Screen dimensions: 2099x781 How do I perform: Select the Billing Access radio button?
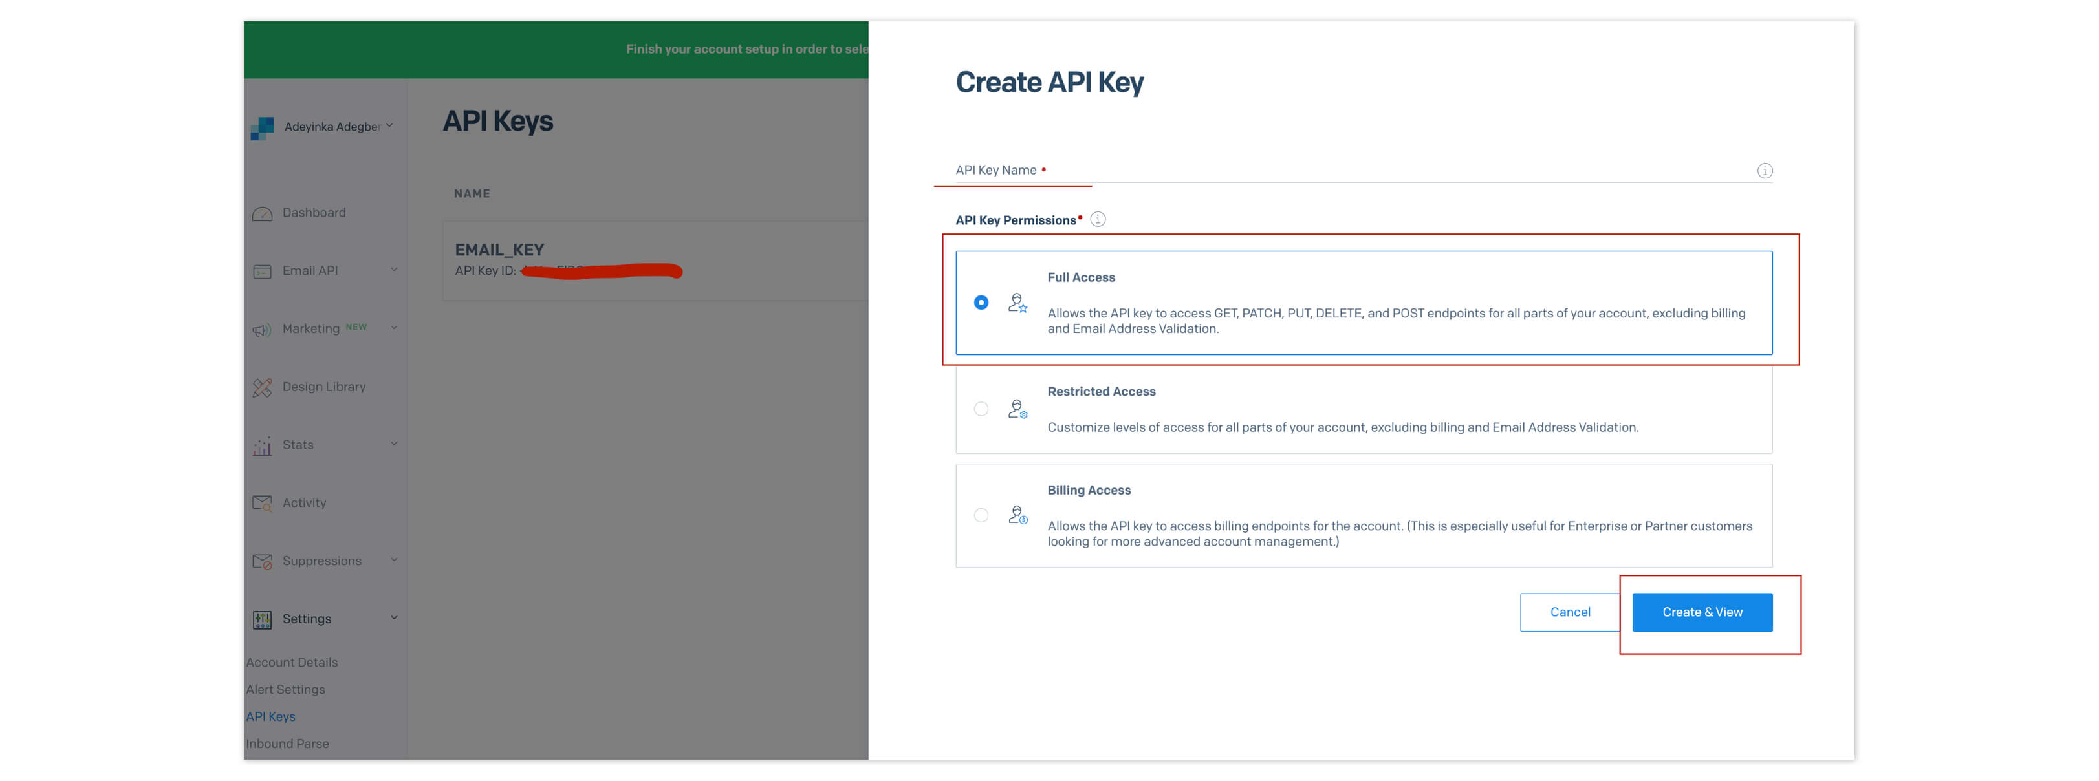981,515
